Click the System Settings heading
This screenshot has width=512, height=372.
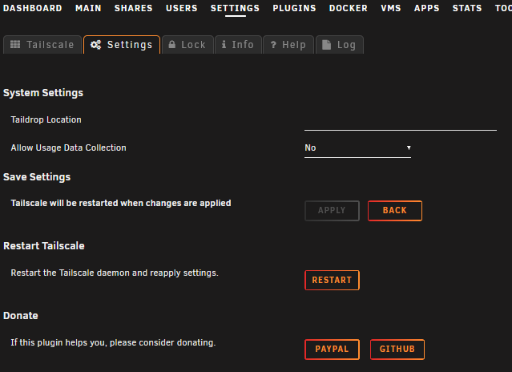(43, 93)
